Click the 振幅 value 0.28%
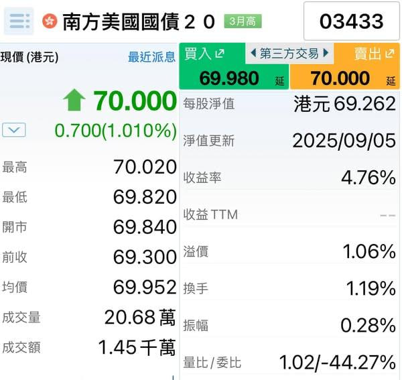The height and width of the screenshot is (380, 402). (368, 326)
